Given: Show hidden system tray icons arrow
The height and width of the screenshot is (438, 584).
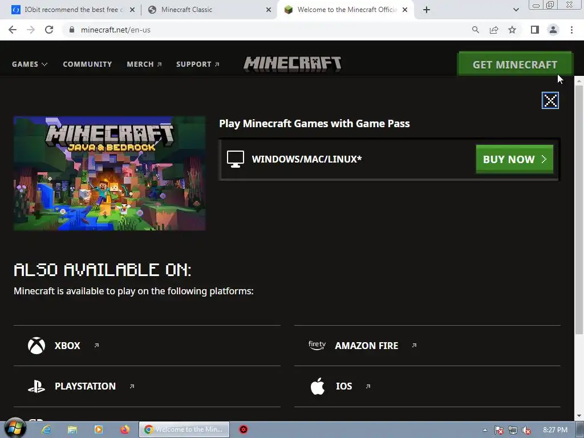Looking at the screenshot, I should (x=485, y=430).
